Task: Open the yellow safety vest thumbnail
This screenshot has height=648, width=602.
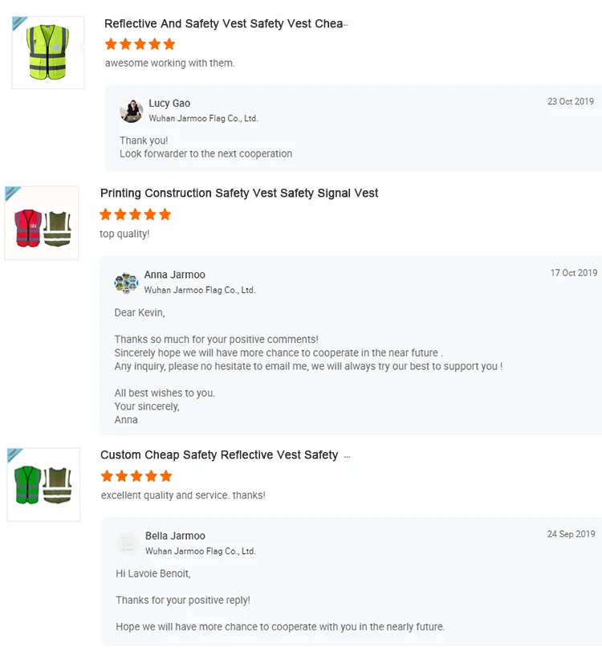Action: tap(48, 53)
